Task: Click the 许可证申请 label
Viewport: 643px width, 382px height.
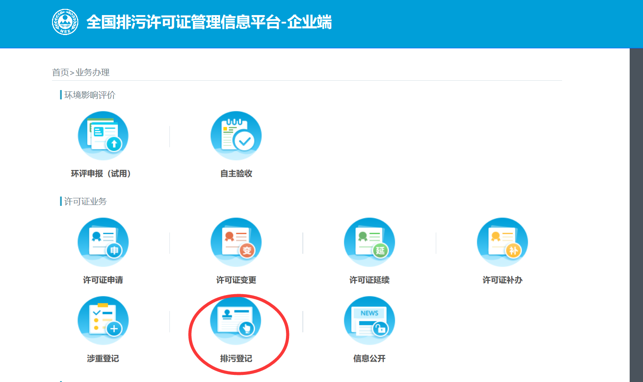Action: [103, 280]
